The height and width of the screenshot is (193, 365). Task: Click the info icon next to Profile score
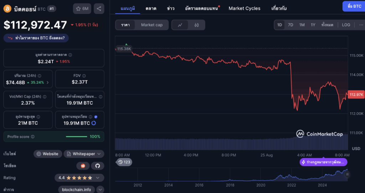(x=33, y=137)
